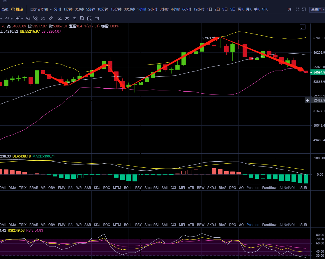Select the MACD-row BOLL indicator button

tap(128, 188)
